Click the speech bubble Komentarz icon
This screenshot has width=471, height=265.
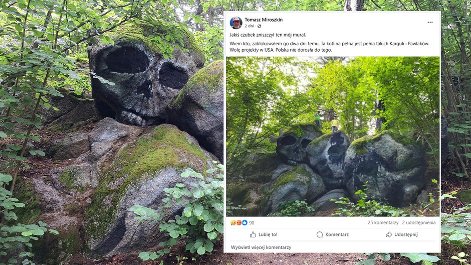click(320, 234)
